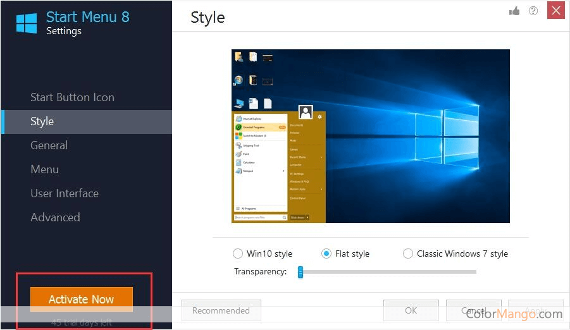Go to the General settings section
Viewport: 570px width, 330px height.
(49, 145)
